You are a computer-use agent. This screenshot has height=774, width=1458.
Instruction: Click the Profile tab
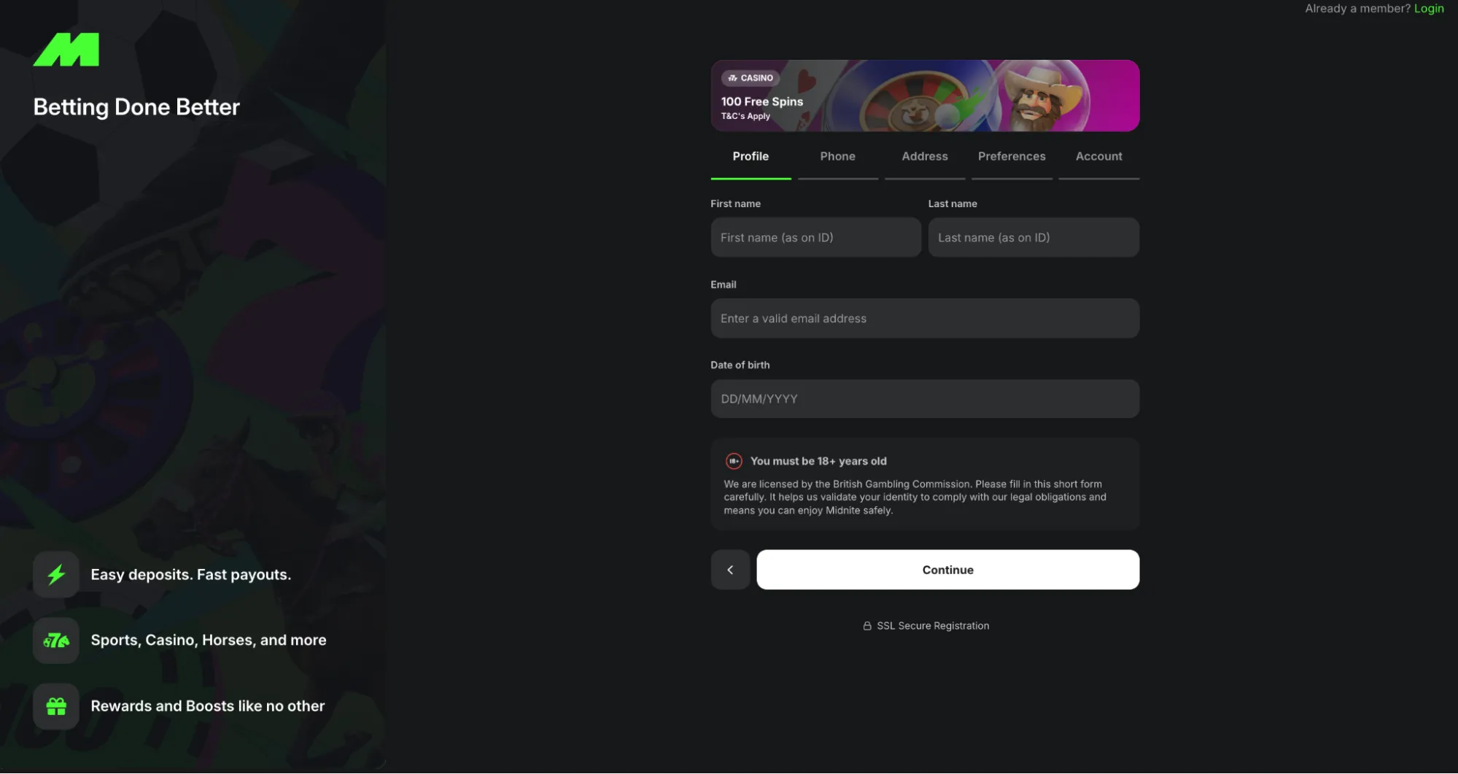(x=751, y=156)
